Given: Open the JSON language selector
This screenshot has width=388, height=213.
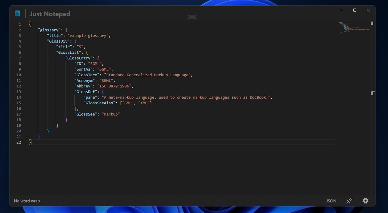Looking at the screenshot, I should coord(331,201).
